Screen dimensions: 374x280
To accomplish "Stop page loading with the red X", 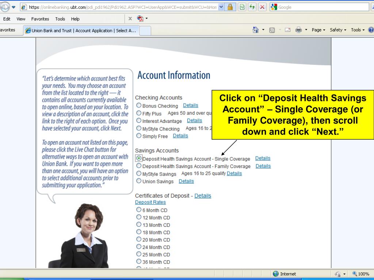I will pyautogui.click(x=262, y=7).
